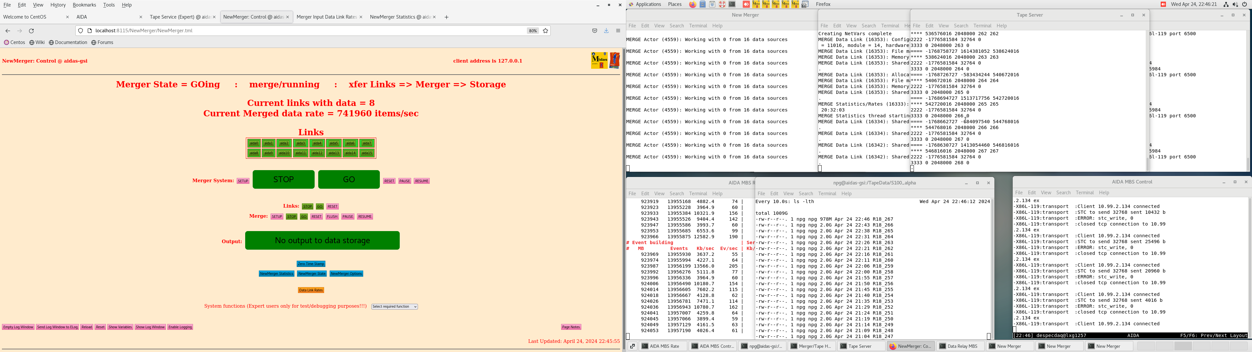Screen dimensions: 1252x352
Task: Click the volume speaker icon in tray
Action: pyautogui.click(x=1235, y=4)
